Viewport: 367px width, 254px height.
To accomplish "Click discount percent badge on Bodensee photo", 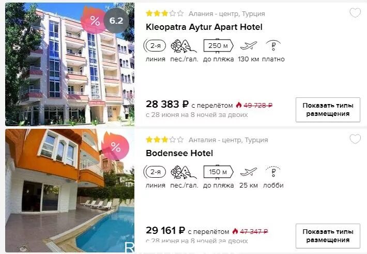I will (115, 146).
